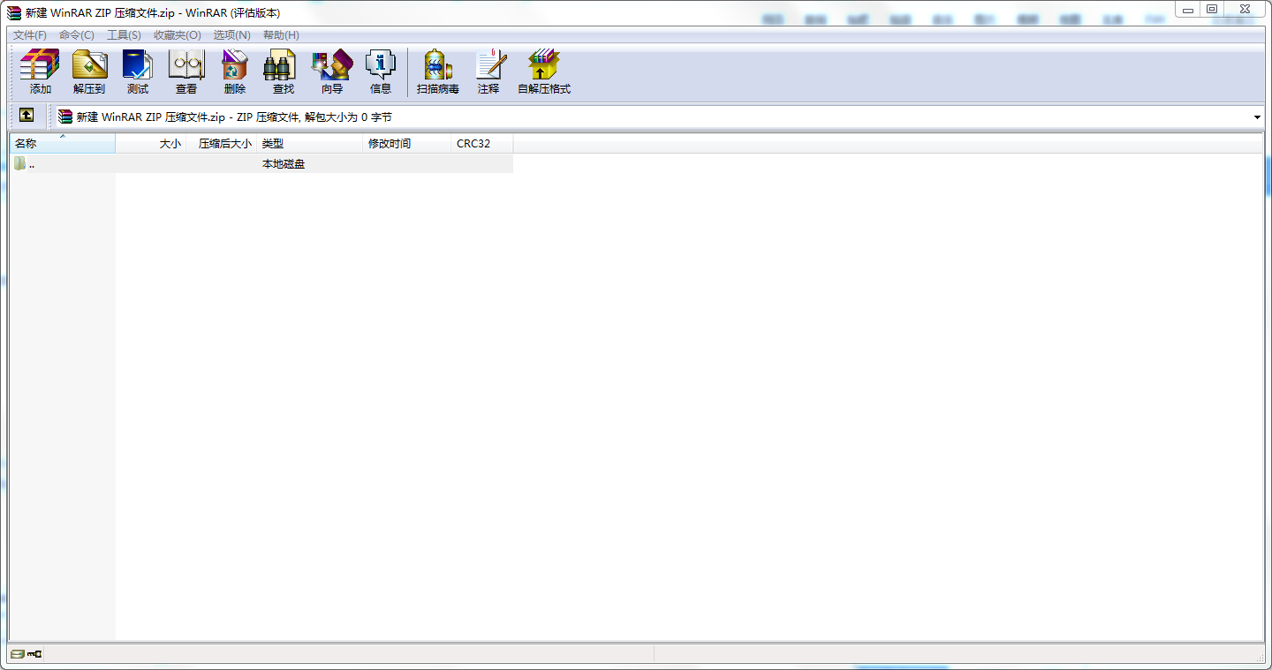
Task: Expand the address bar dropdown arrow
Action: 1257,117
